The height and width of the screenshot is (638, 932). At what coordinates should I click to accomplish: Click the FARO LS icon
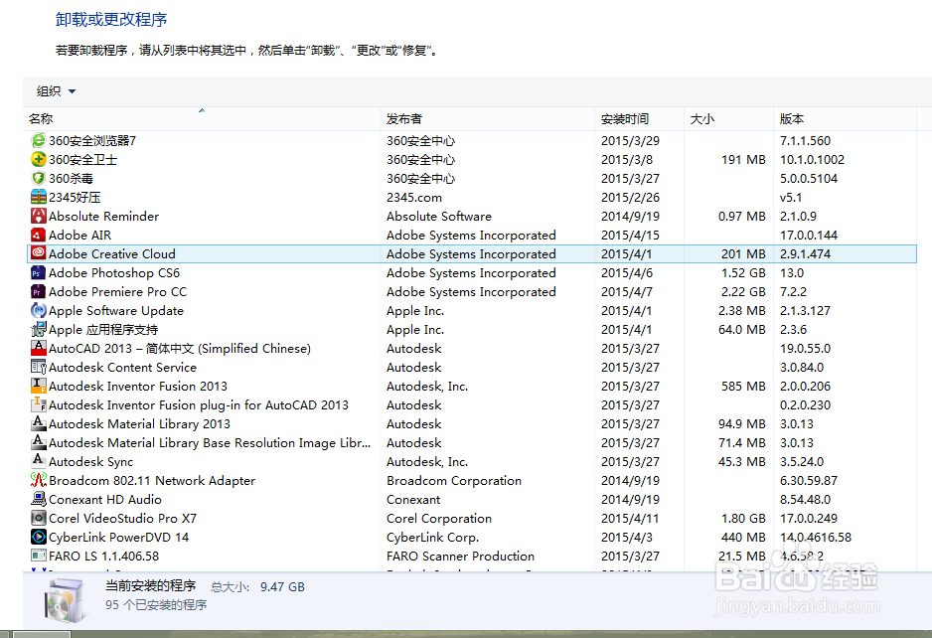click(x=38, y=556)
